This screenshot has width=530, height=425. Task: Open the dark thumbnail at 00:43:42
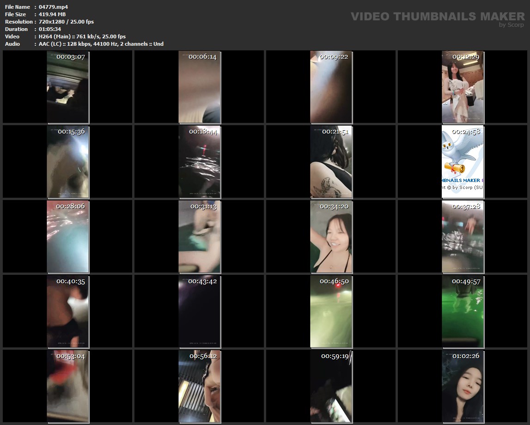coord(199,311)
